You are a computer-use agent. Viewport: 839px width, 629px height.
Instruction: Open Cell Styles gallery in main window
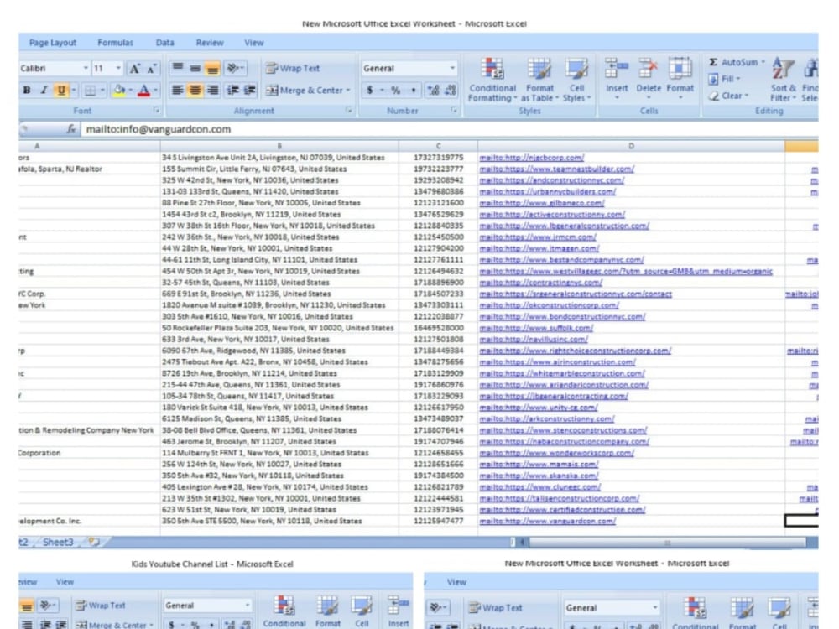pos(576,81)
